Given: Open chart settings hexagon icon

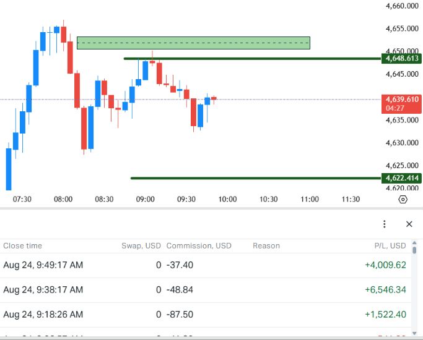Looking at the screenshot, I should coord(403,200).
